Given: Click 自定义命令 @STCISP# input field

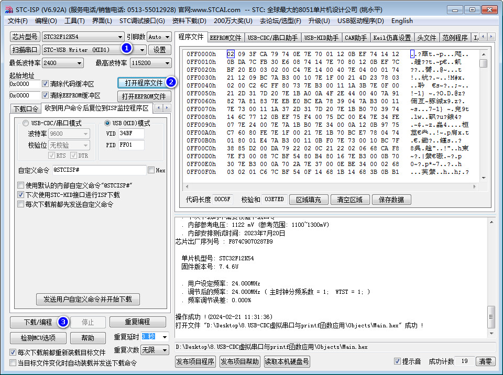Looking at the screenshot, I should point(99,170).
